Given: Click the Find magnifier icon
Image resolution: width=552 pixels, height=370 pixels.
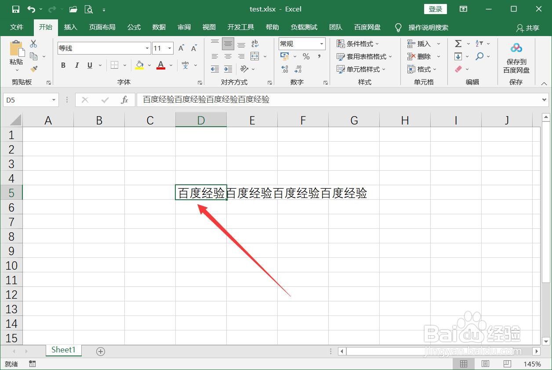Looking at the screenshot, I should pos(479,56).
